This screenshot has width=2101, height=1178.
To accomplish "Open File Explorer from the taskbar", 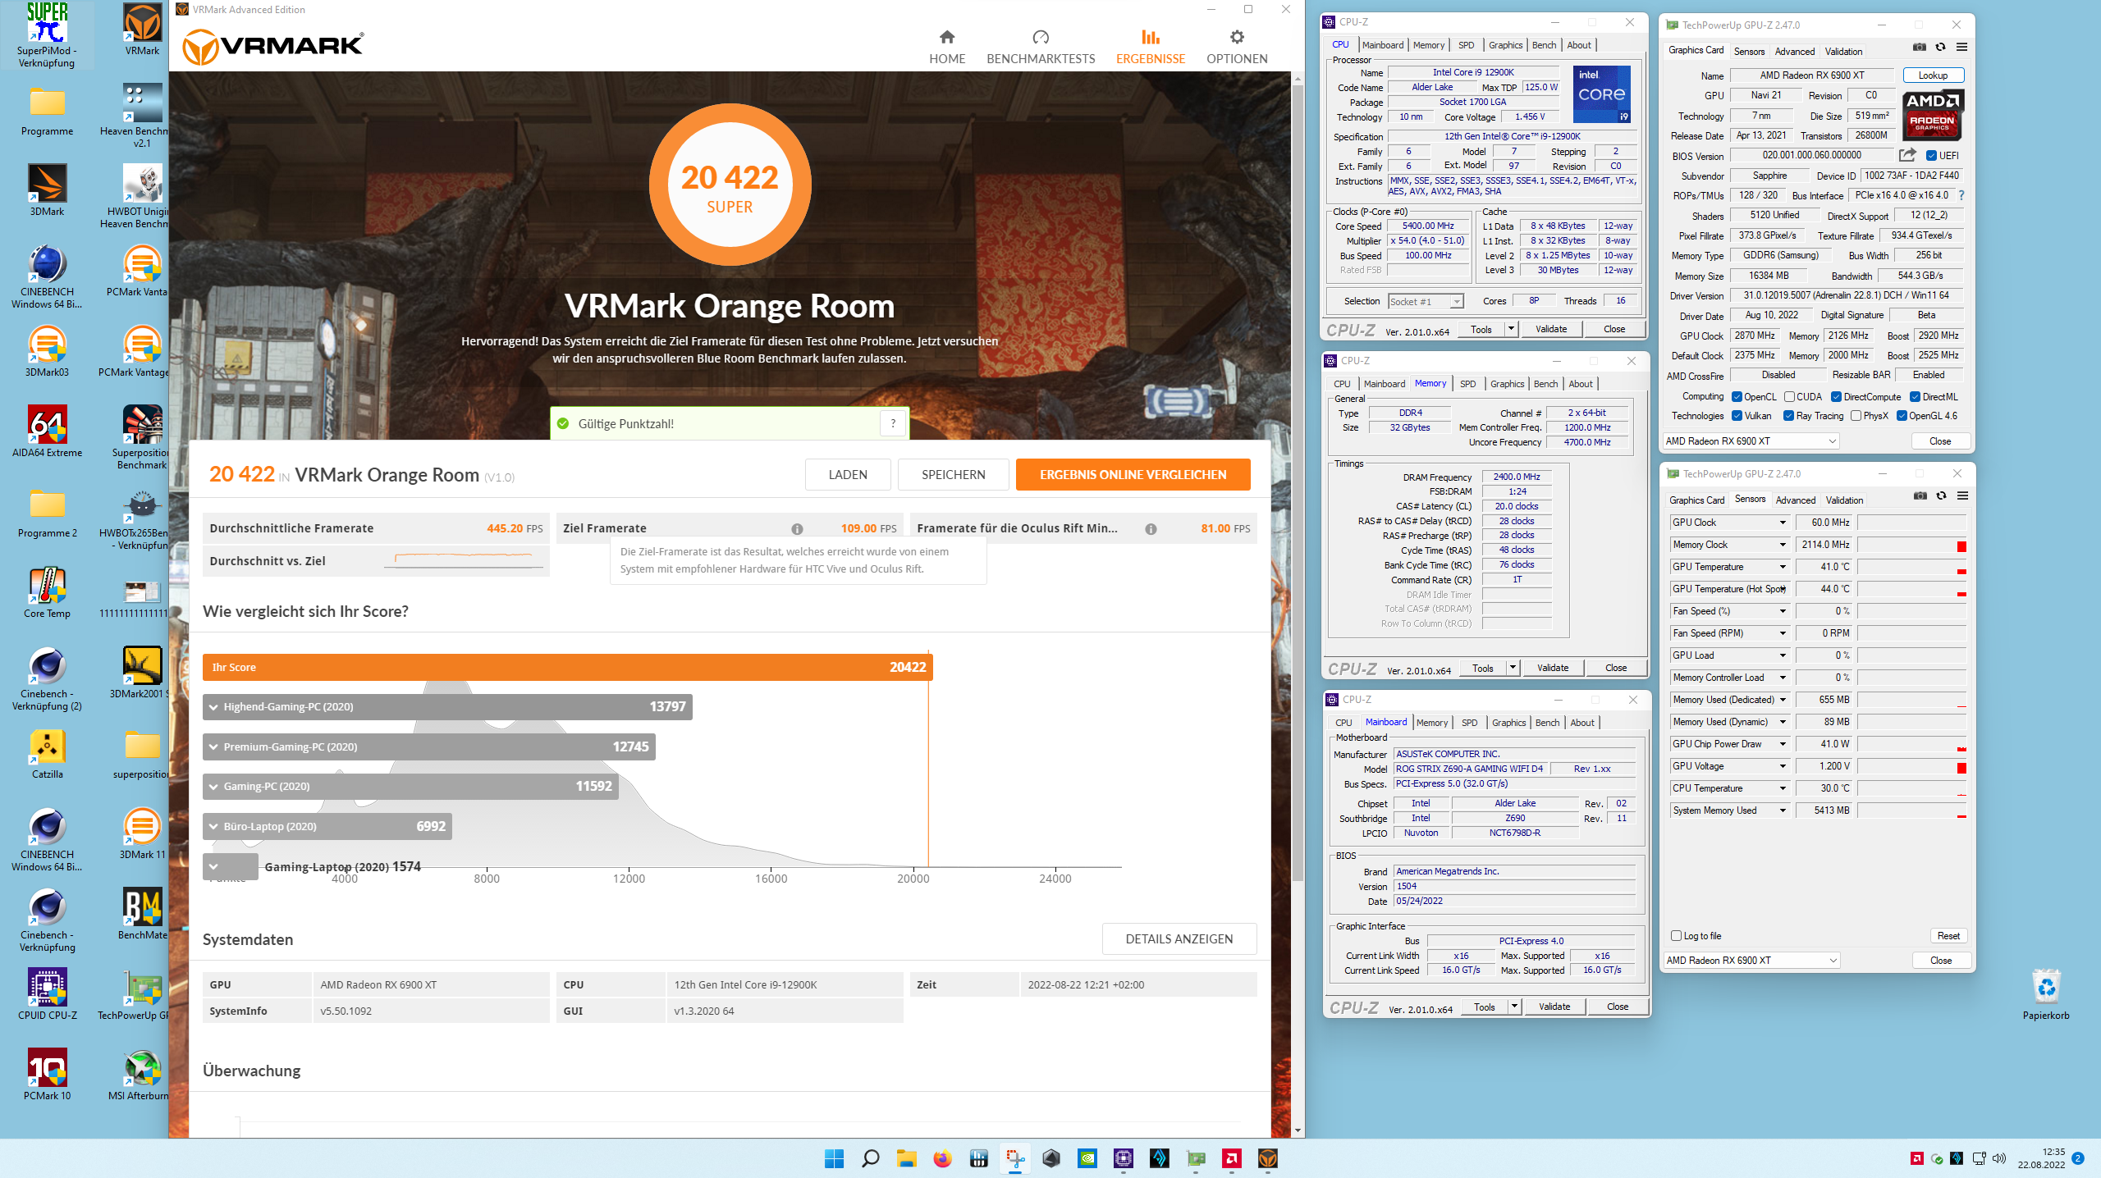I will (x=906, y=1158).
